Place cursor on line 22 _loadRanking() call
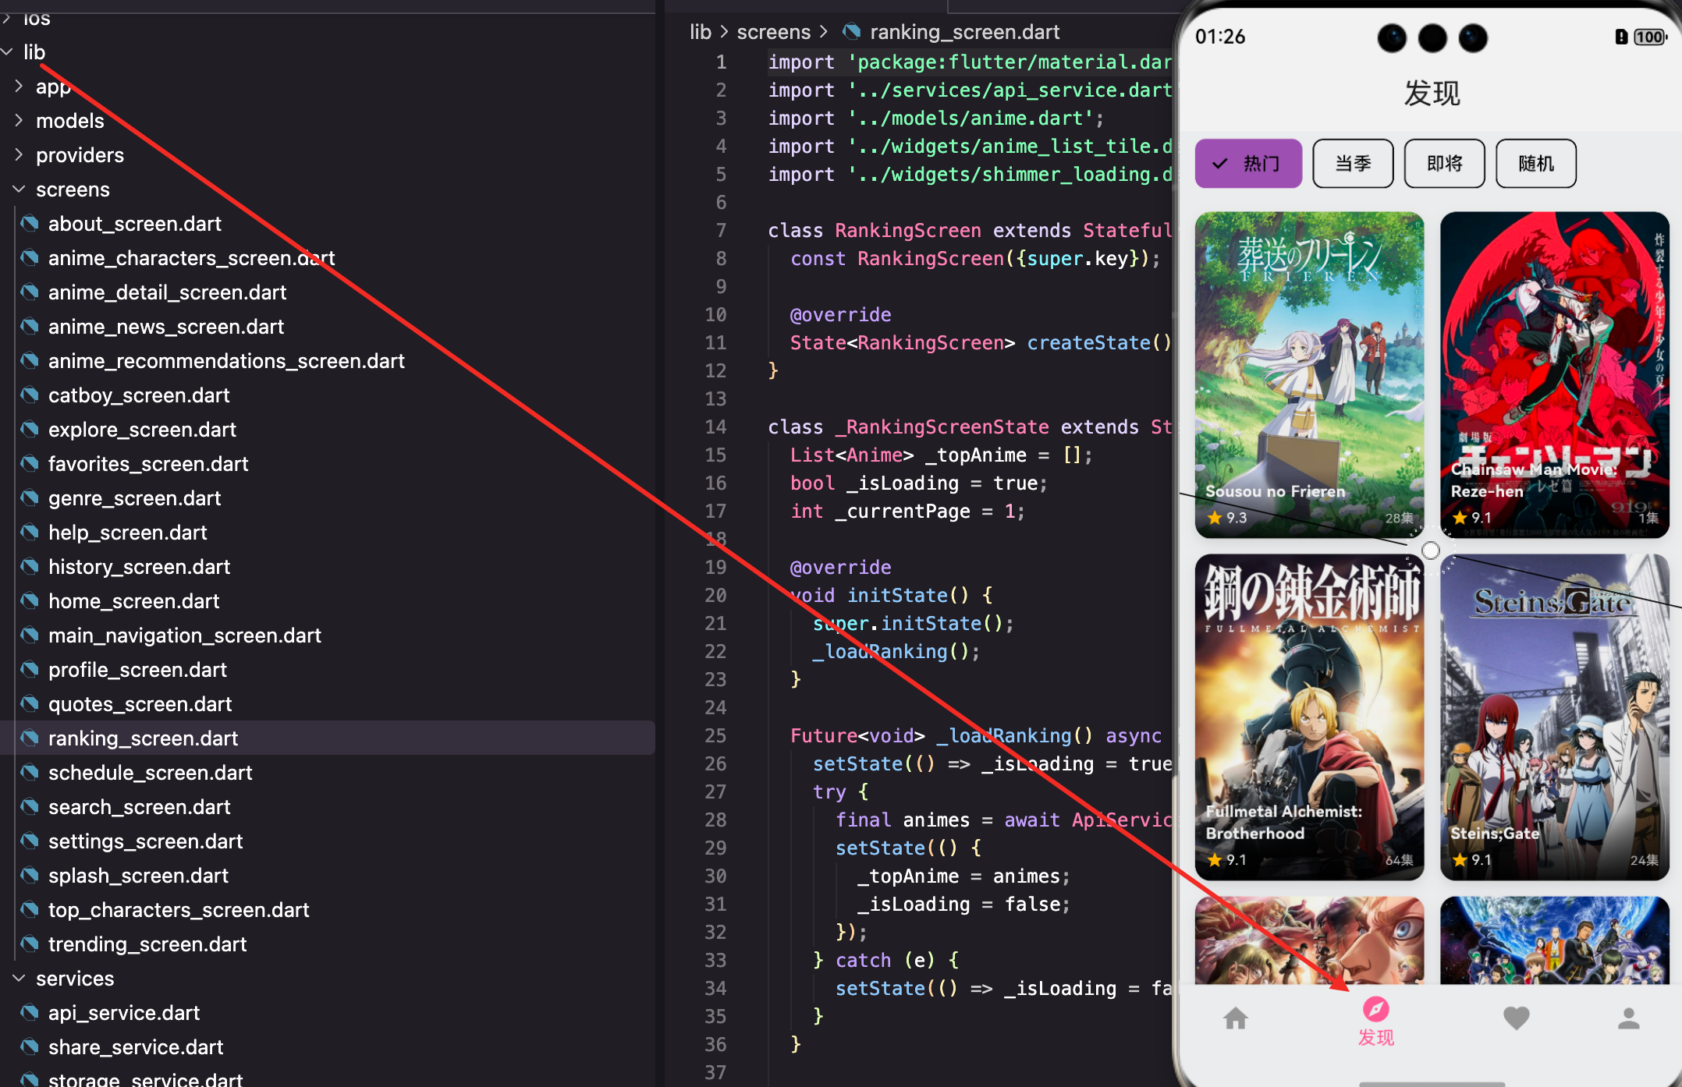The width and height of the screenshot is (1682, 1087). (x=896, y=651)
